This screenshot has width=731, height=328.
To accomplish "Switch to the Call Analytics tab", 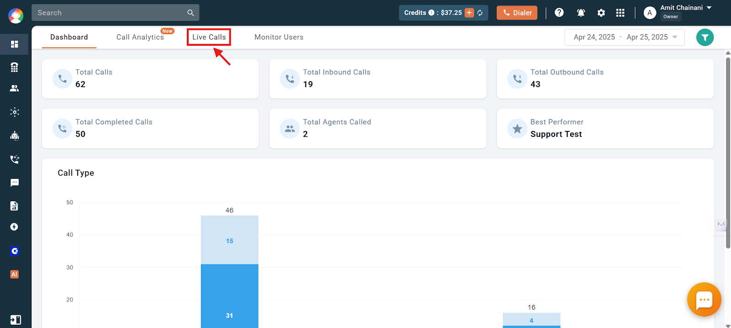I will [x=140, y=37].
